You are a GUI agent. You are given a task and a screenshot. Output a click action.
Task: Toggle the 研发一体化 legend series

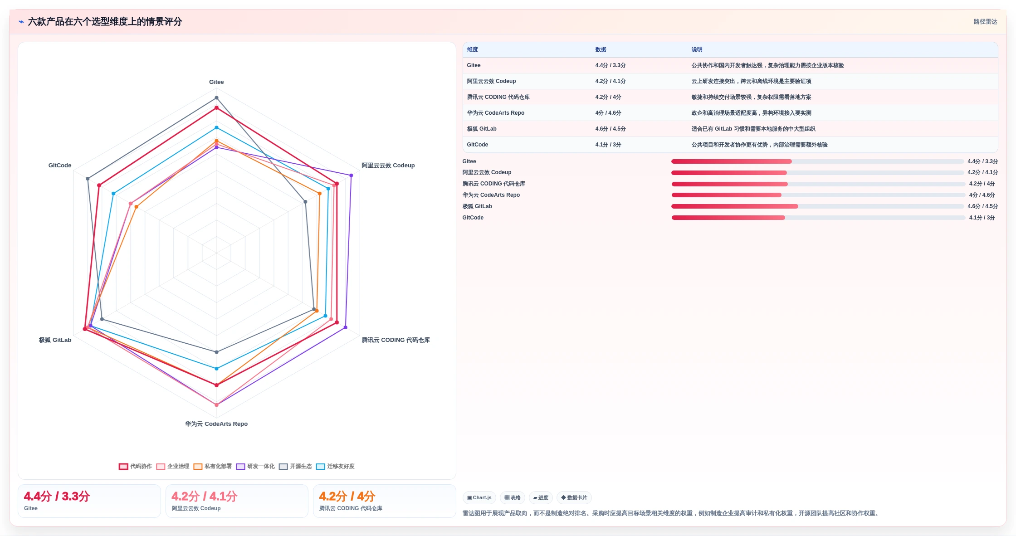click(255, 466)
